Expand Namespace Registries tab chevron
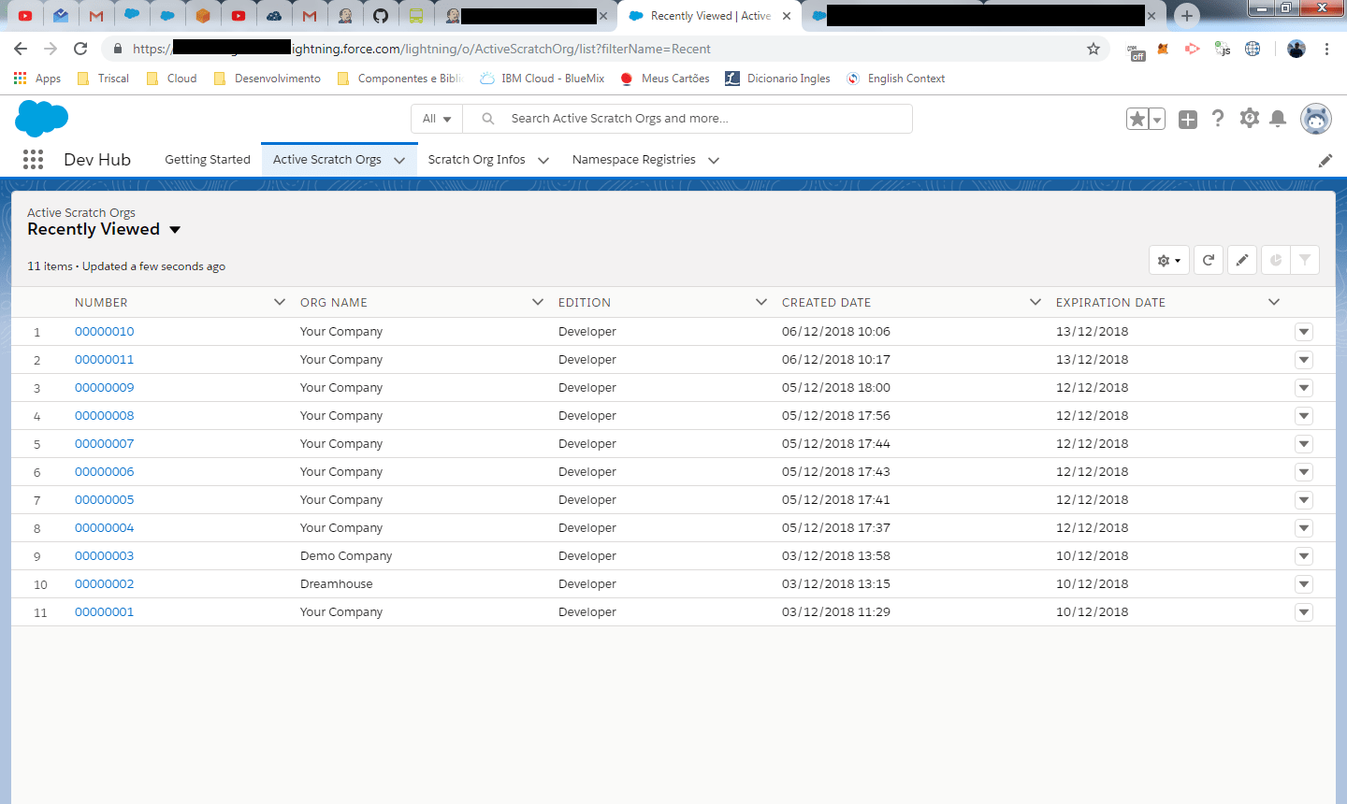 pos(714,161)
